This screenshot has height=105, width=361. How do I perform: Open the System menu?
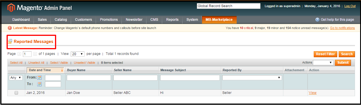click(192, 20)
